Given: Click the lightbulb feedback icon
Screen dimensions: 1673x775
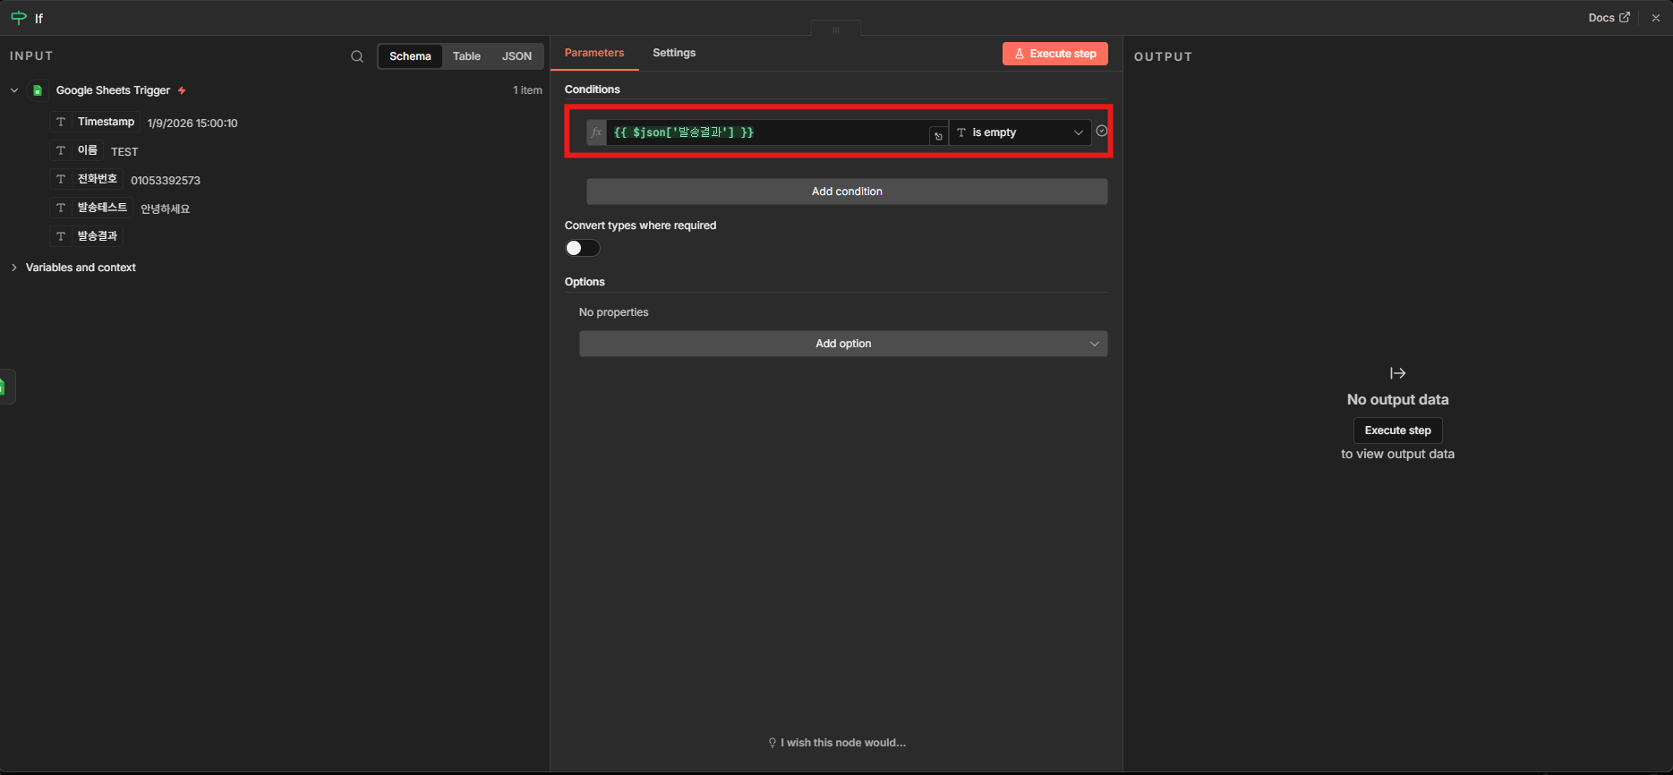Looking at the screenshot, I should [772, 743].
